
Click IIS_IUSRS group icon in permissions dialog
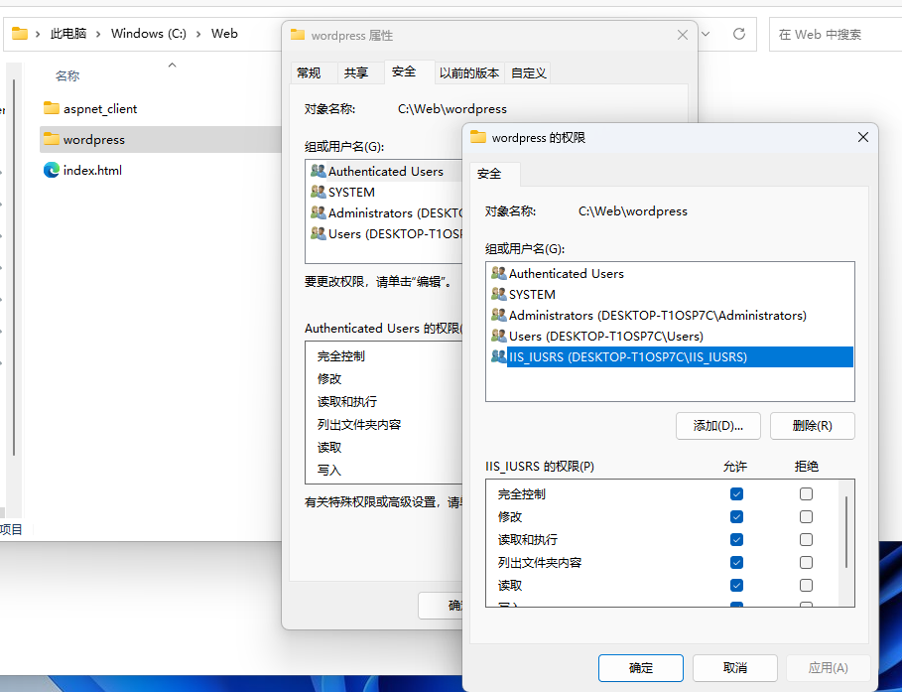click(x=498, y=356)
